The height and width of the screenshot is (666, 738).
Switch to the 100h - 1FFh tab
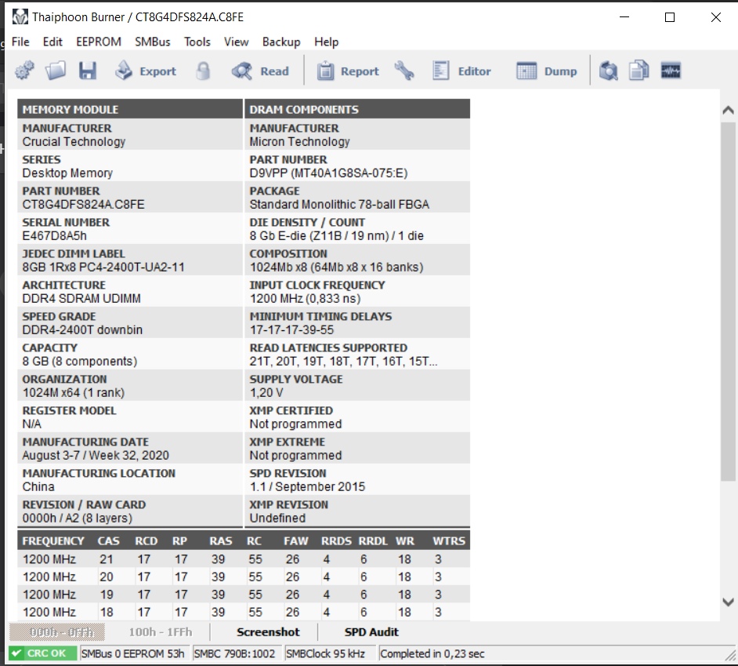tap(161, 632)
